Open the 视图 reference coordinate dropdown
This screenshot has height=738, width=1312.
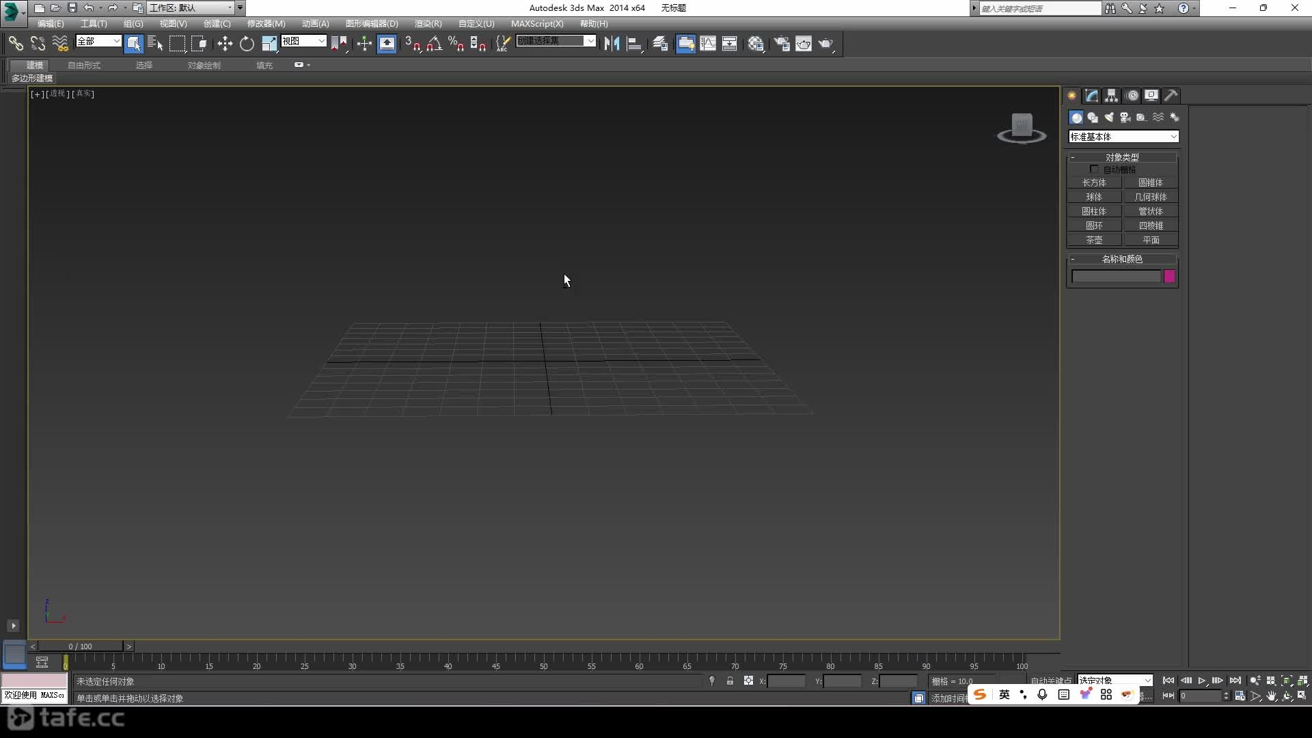tap(303, 41)
